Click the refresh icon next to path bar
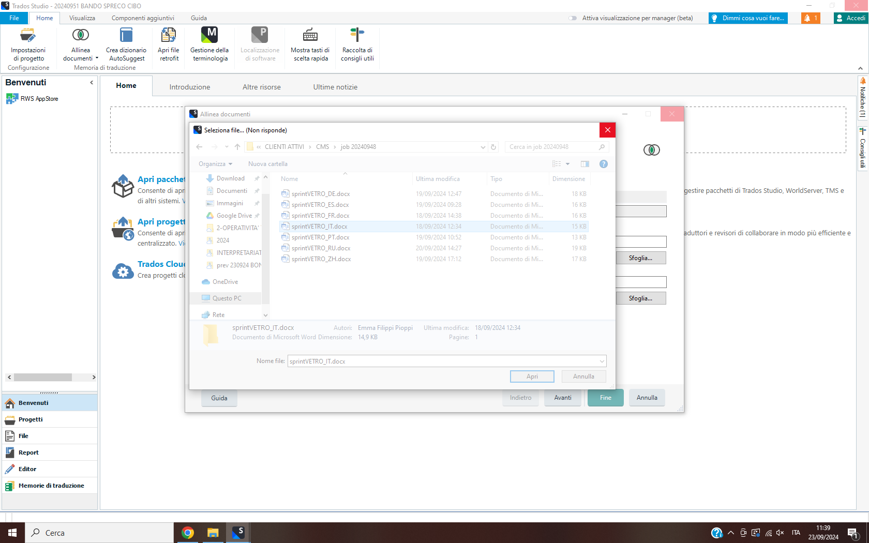The height and width of the screenshot is (543, 869). pos(493,147)
